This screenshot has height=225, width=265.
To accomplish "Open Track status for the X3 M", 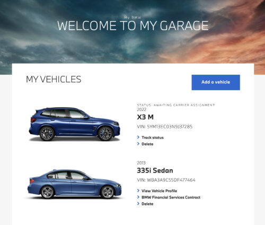I will tap(153, 137).
